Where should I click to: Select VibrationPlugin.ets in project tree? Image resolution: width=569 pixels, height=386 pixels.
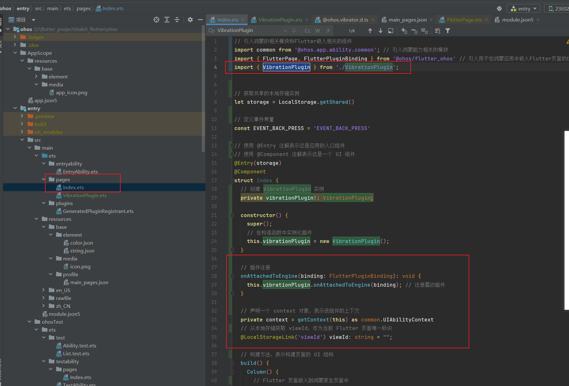[x=85, y=196]
